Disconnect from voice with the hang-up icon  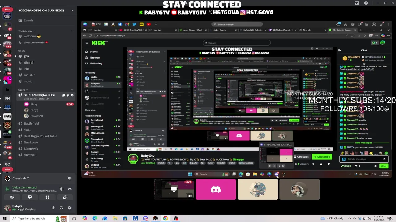tap(70, 189)
